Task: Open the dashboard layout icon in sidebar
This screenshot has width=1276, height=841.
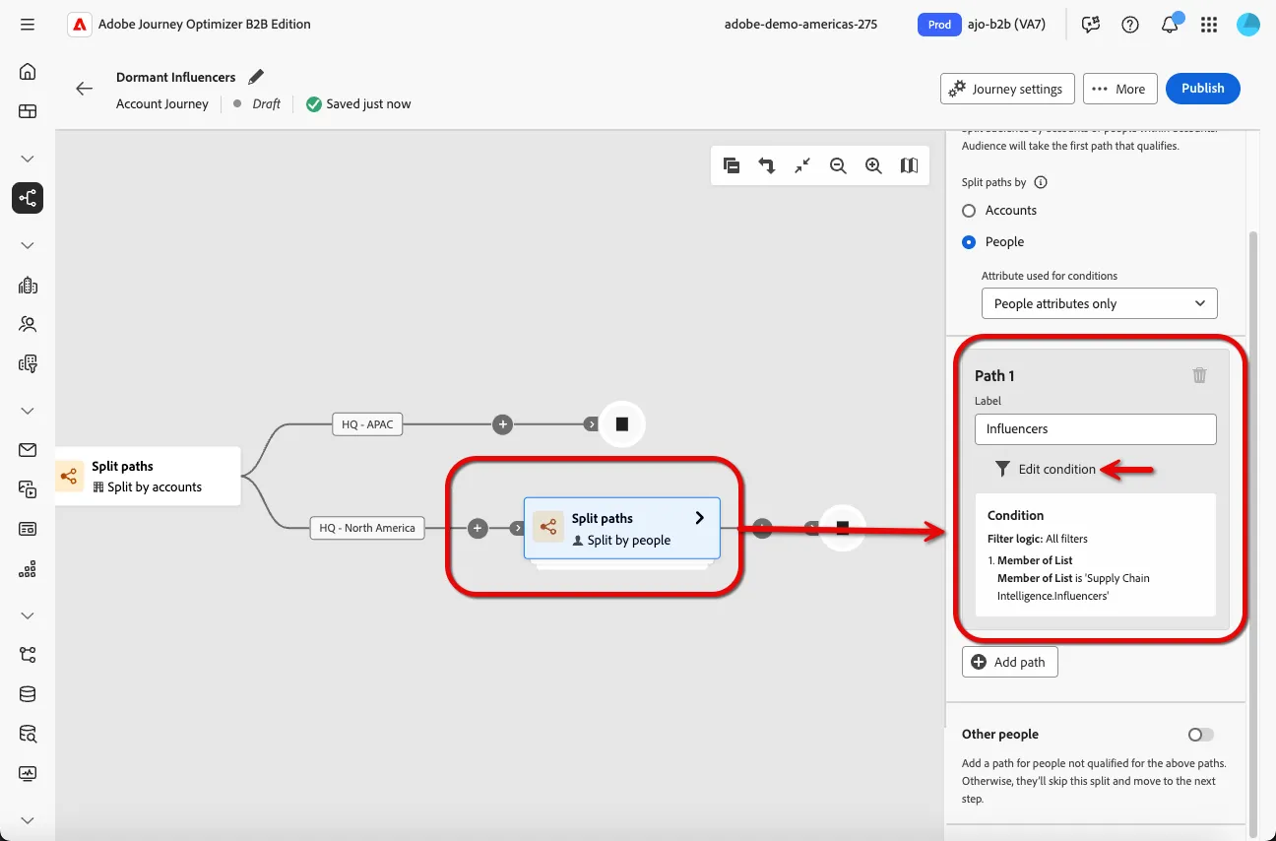Action: [x=28, y=111]
